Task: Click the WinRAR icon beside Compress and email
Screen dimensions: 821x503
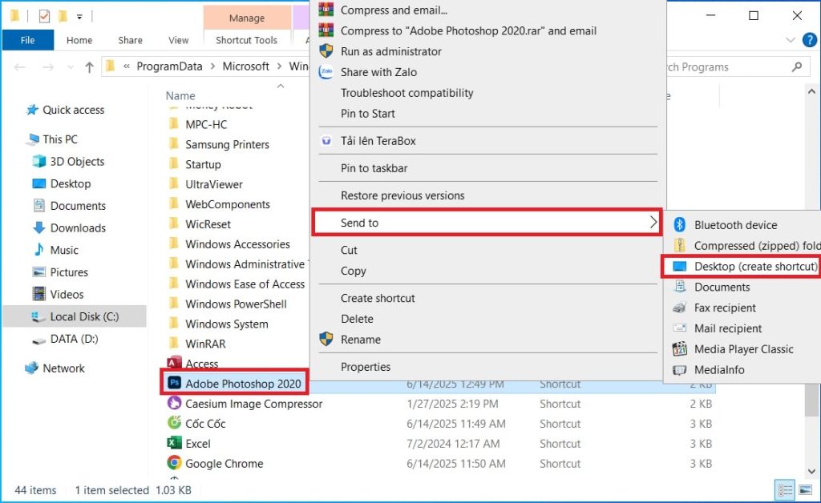Action: tap(326, 10)
